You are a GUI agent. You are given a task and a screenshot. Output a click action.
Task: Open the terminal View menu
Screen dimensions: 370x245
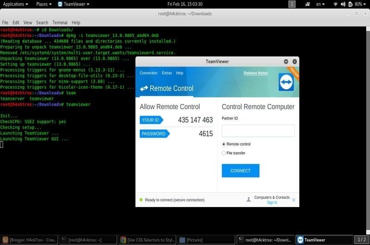point(28,23)
